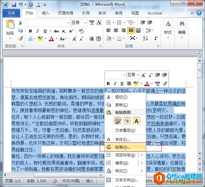The width and height of the screenshot is (205, 187).
Task: Click the Distributed alignment icon
Action: pos(138,30)
